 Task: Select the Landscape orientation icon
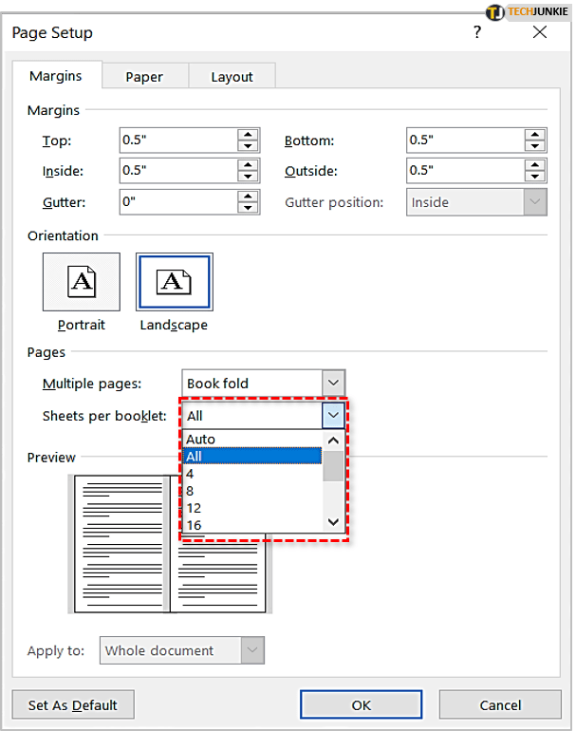click(x=174, y=282)
